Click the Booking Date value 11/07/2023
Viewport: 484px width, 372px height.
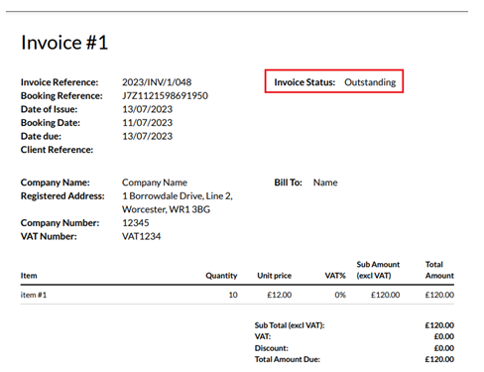(148, 123)
